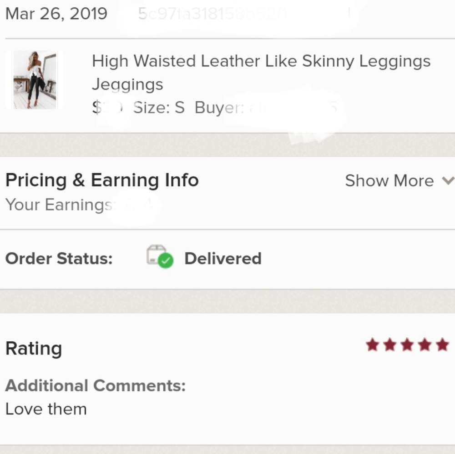
Task: Click the Additional Comments label
Action: tap(96, 386)
